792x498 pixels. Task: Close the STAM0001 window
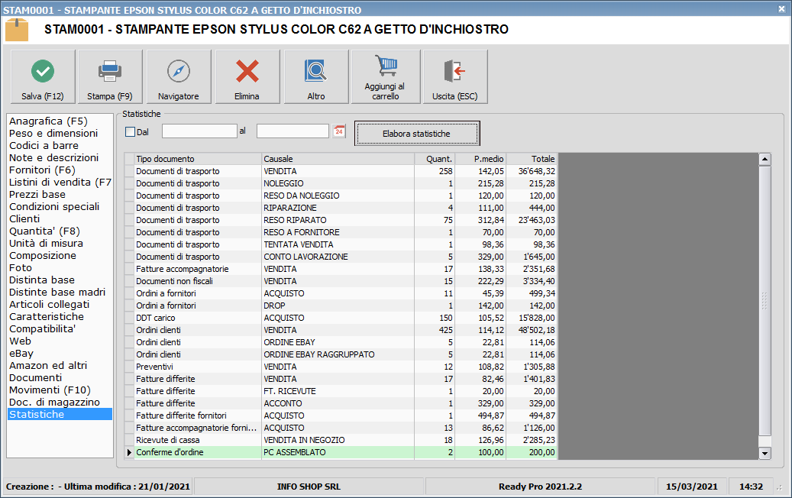(x=781, y=9)
